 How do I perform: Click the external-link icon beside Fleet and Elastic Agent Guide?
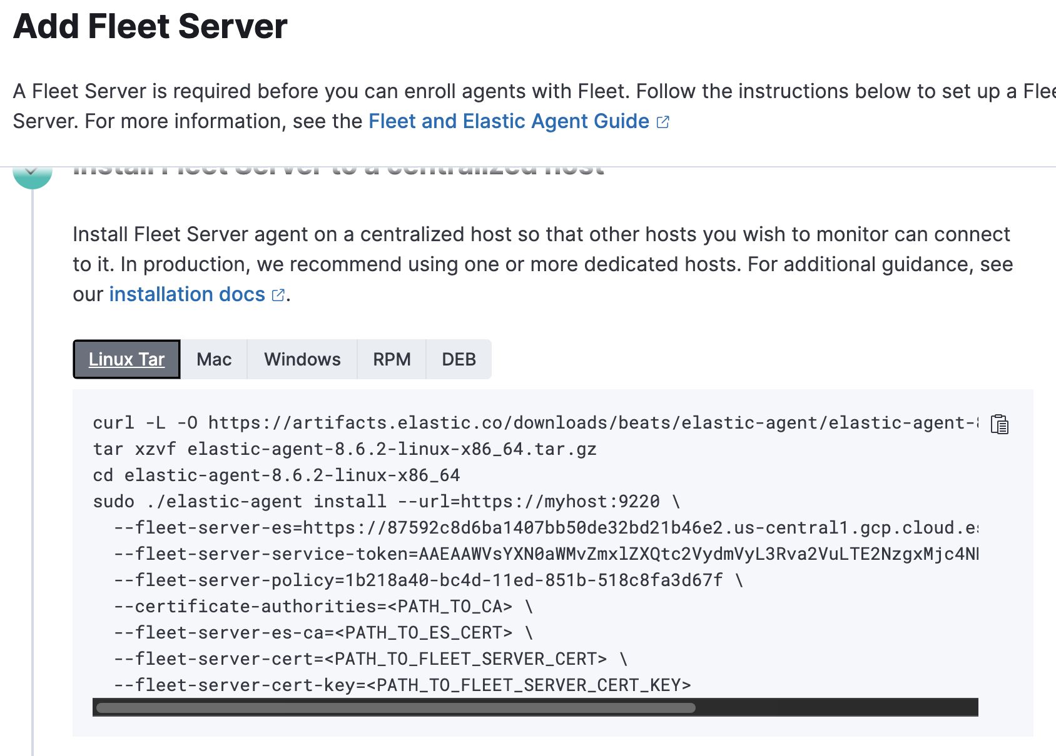pos(663,121)
